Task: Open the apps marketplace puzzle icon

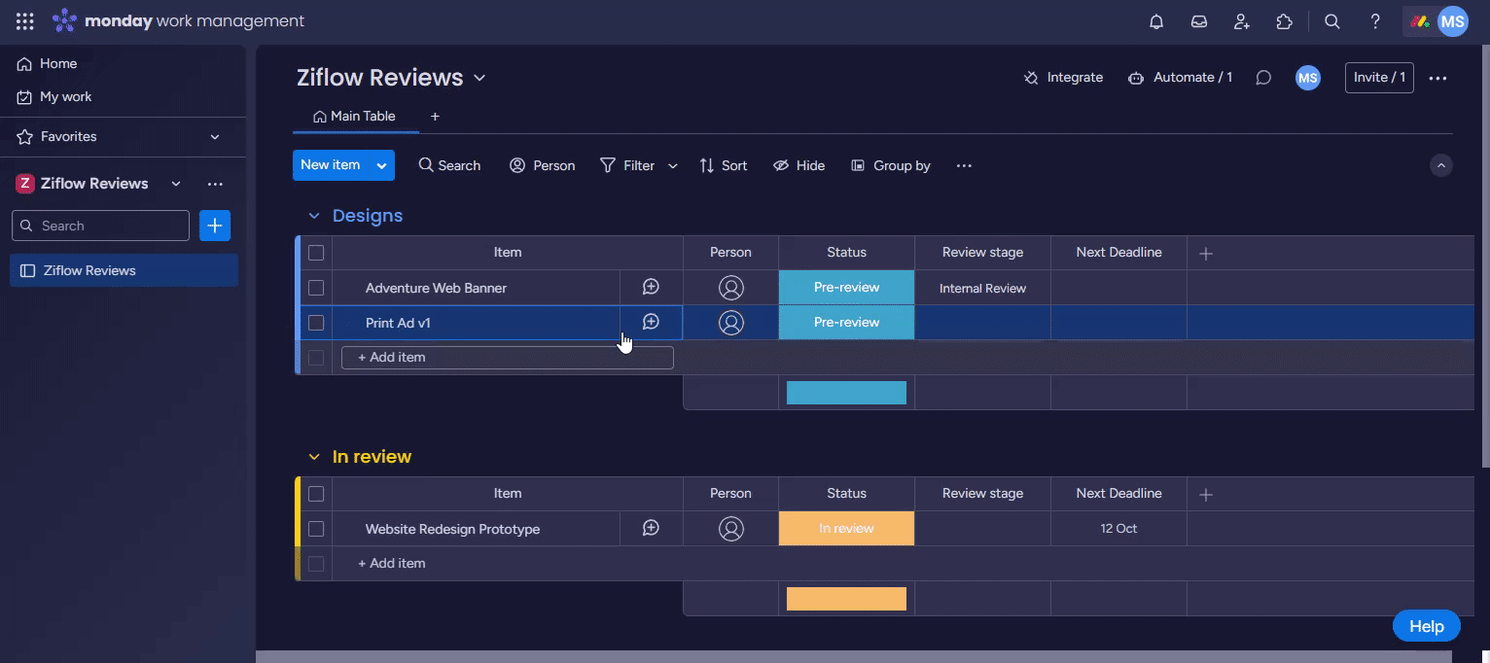Action: coord(1285,21)
